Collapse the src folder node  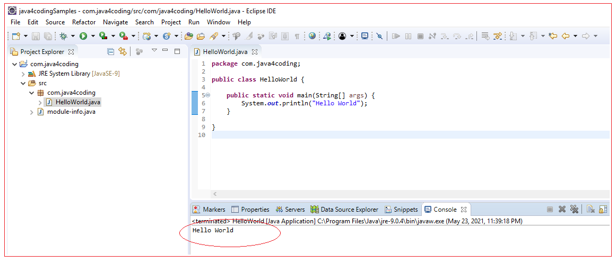point(23,83)
